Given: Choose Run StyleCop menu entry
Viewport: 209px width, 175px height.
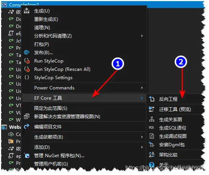Looking at the screenshot, I should tap(84, 61).
